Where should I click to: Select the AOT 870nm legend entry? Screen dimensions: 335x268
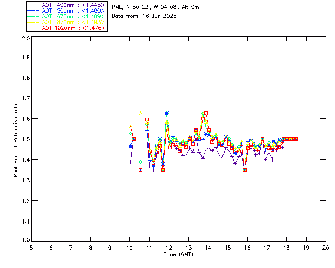click(x=66, y=22)
